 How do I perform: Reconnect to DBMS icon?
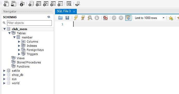(78, 4)
